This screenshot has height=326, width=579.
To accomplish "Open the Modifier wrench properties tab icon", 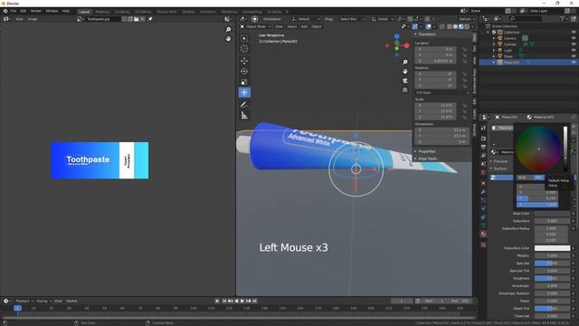I will point(483,192).
